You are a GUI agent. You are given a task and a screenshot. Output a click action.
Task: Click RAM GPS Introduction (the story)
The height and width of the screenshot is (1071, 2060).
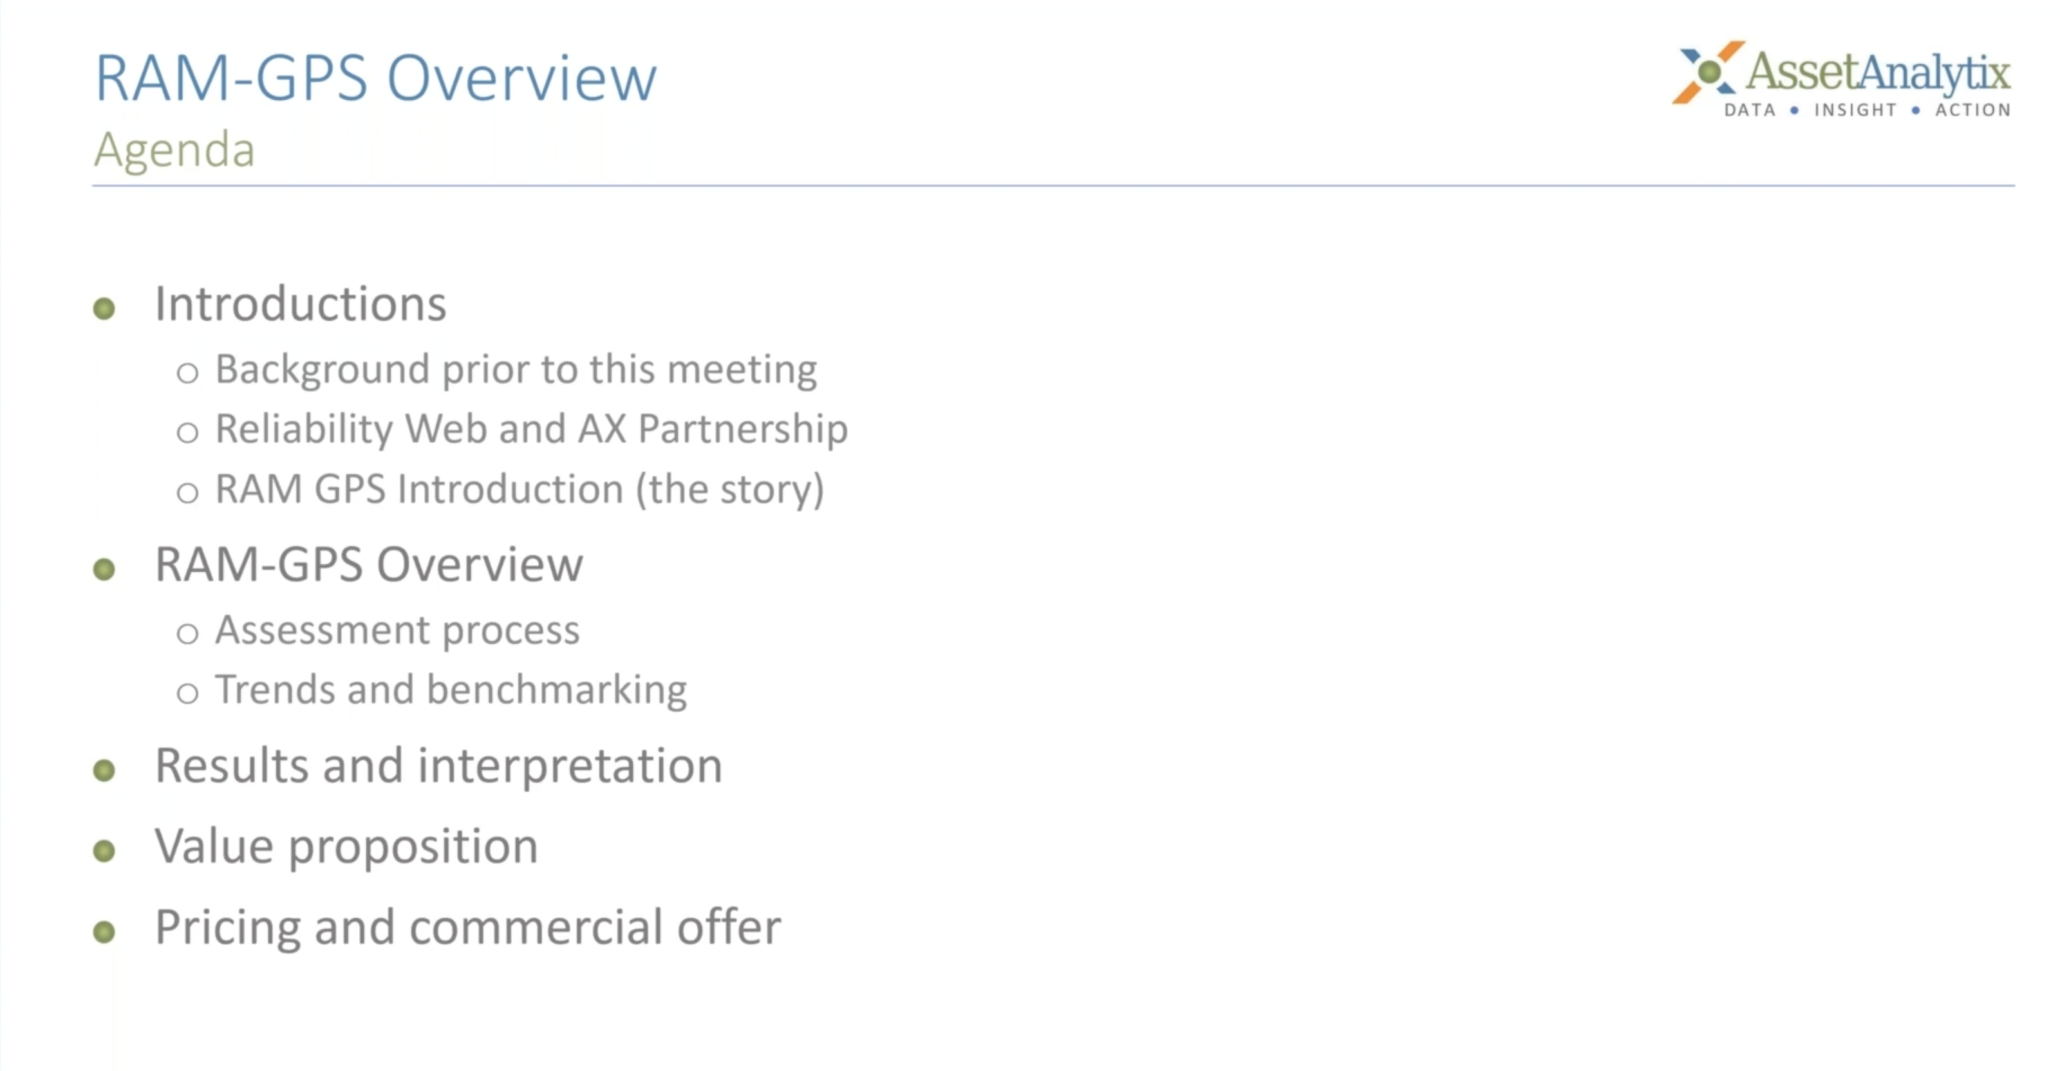pos(520,489)
